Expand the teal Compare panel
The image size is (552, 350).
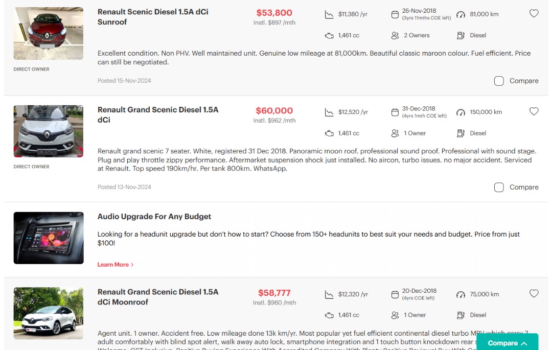click(x=502, y=343)
